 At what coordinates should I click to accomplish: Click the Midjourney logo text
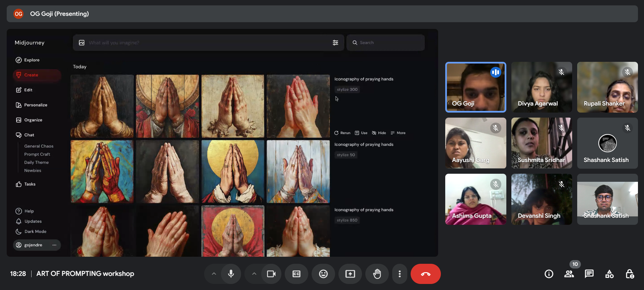30,43
